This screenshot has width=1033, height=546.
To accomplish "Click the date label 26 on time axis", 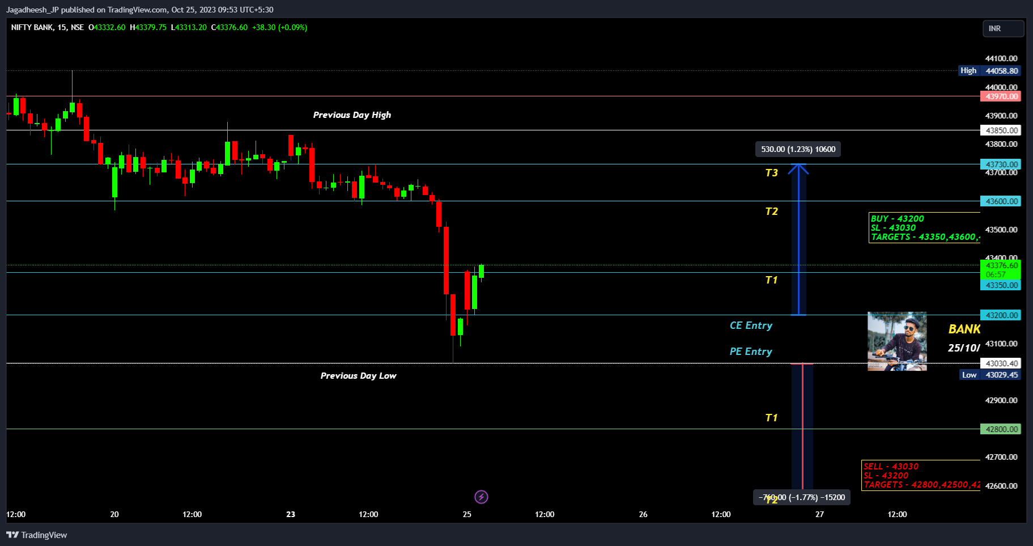I will [643, 514].
